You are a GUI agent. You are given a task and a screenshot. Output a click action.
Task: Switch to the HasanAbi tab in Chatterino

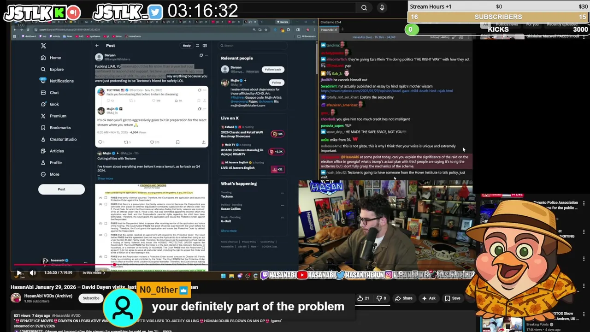coord(329,30)
